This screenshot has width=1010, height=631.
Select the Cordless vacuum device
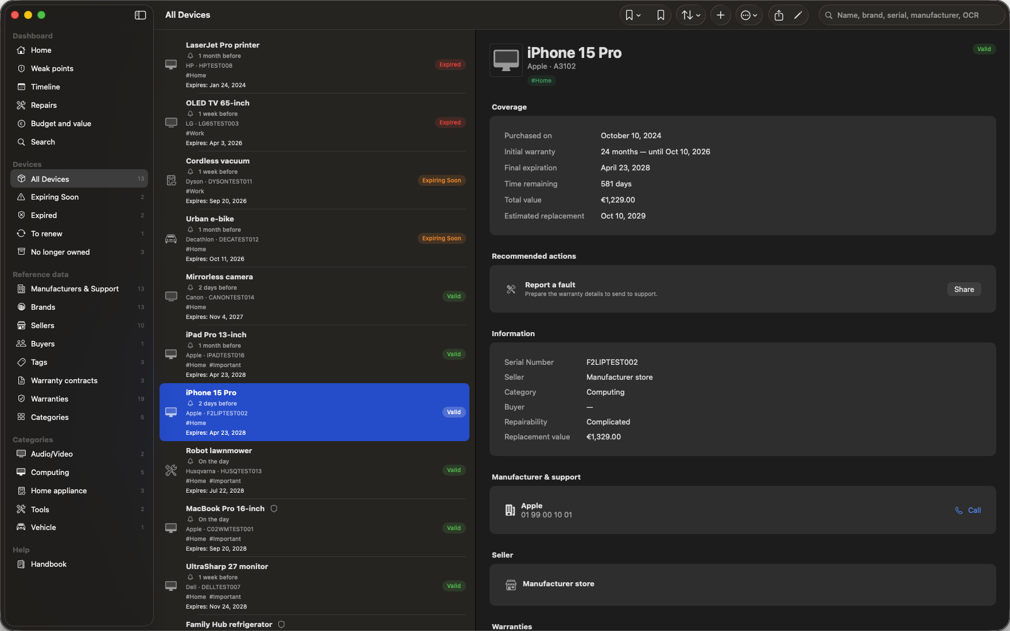(314, 181)
